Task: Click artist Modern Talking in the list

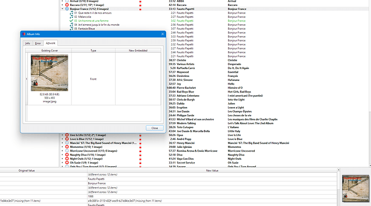Action: tap(186, 123)
